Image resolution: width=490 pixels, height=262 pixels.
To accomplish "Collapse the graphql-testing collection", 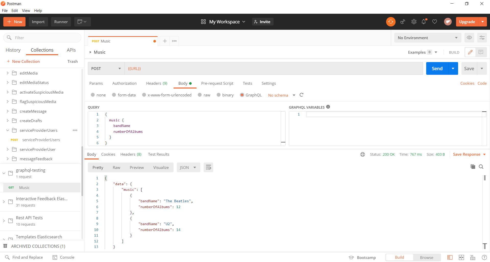I will (x=4, y=173).
